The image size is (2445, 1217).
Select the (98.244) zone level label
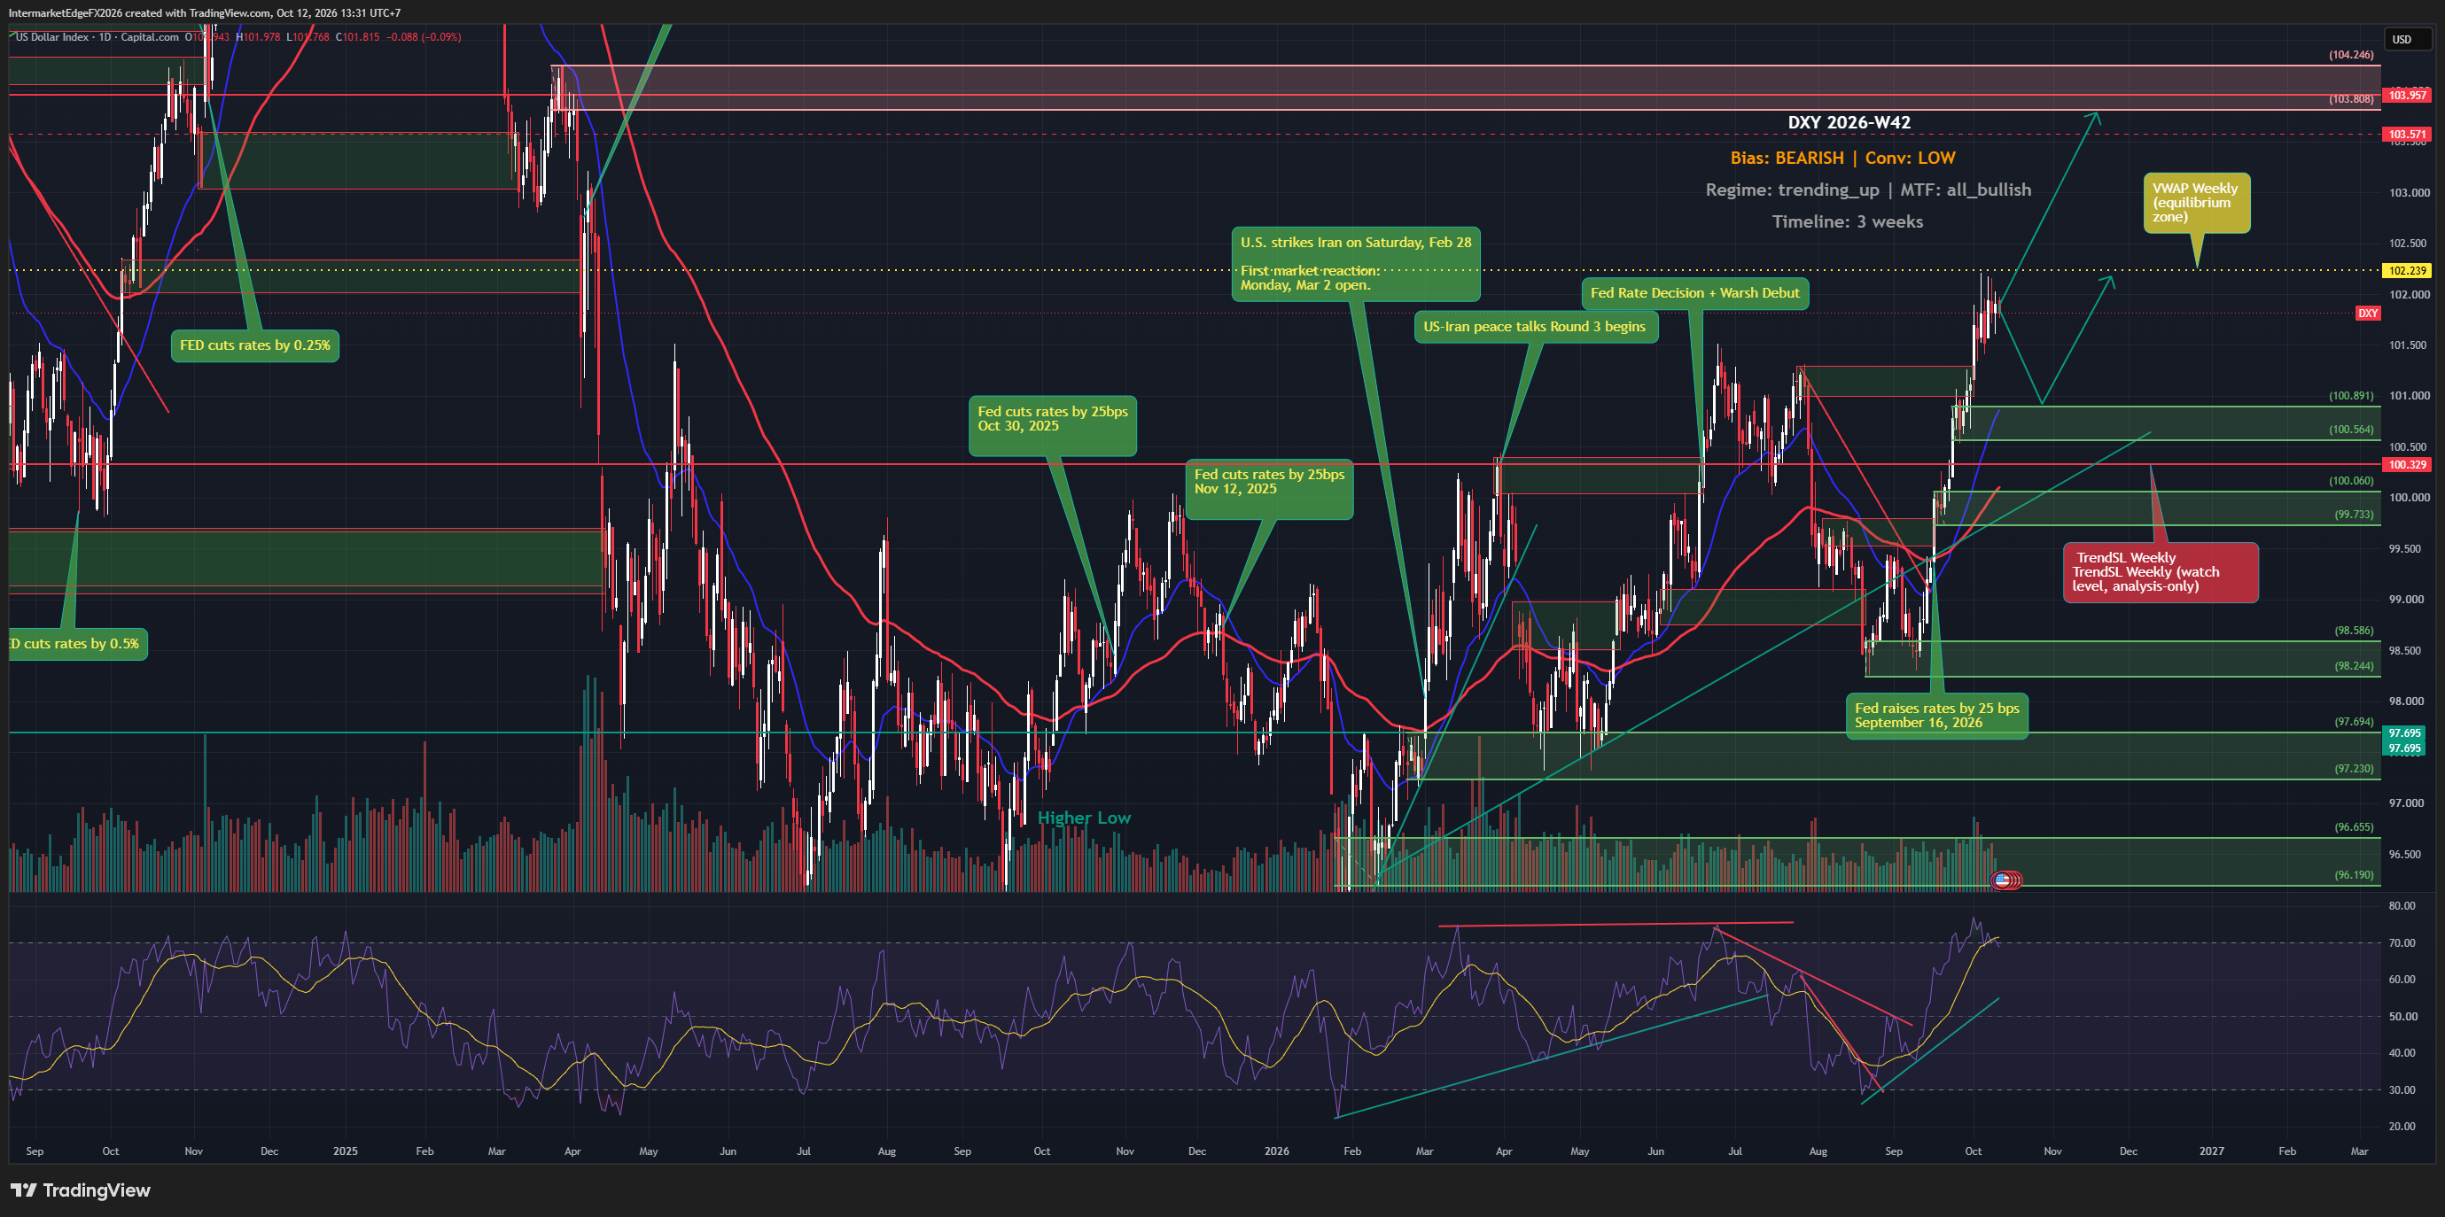[x=2353, y=666]
